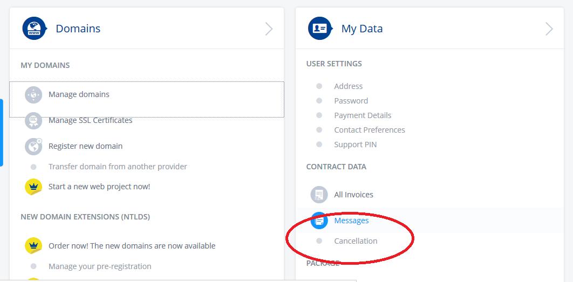The image size is (573, 282).
Task: Expand the Domains panel chevron arrow
Action: tap(269, 29)
